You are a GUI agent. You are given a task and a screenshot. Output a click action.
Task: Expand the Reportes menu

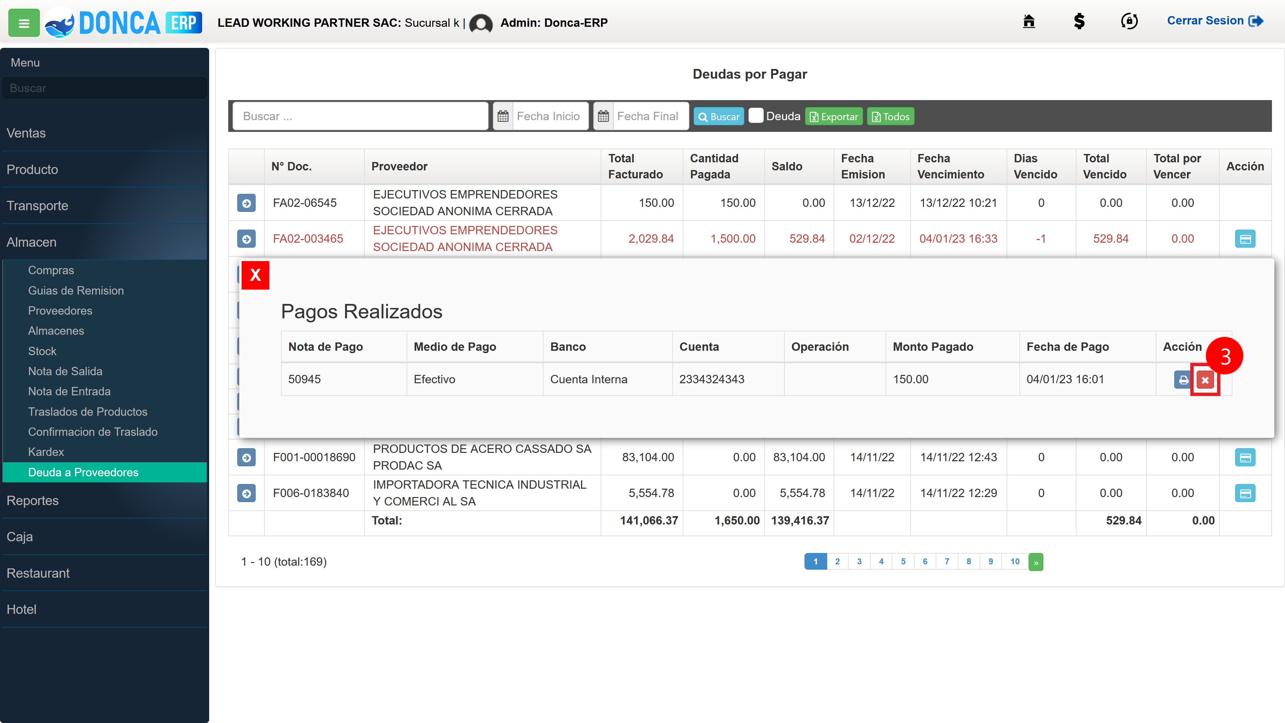point(104,500)
